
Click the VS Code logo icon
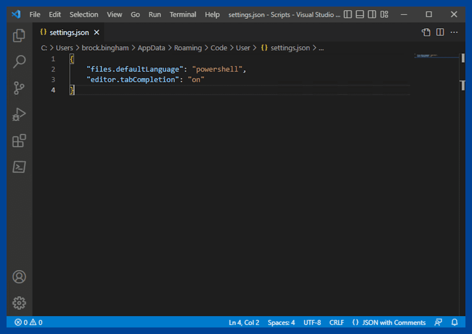(x=16, y=14)
